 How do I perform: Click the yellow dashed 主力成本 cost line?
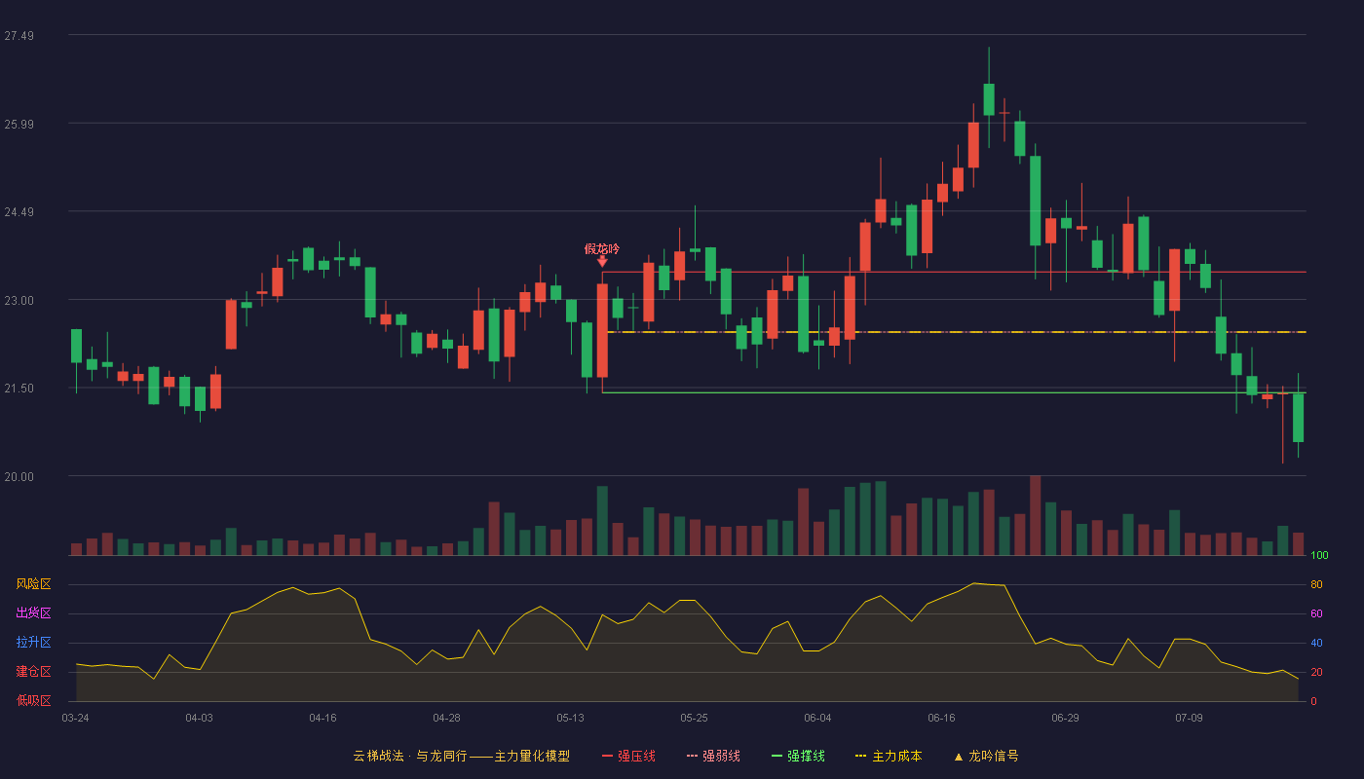pos(955,332)
